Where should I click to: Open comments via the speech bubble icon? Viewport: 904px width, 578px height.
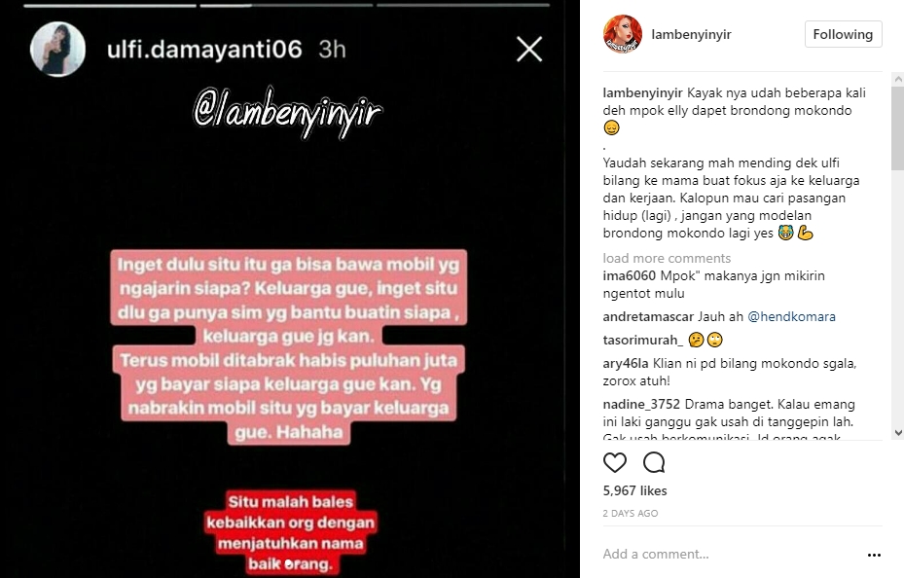point(654,462)
